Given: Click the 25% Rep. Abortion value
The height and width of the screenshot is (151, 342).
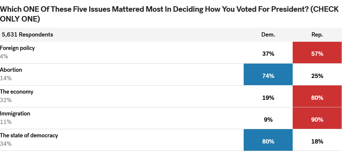Looking at the screenshot, I should 318,76.
